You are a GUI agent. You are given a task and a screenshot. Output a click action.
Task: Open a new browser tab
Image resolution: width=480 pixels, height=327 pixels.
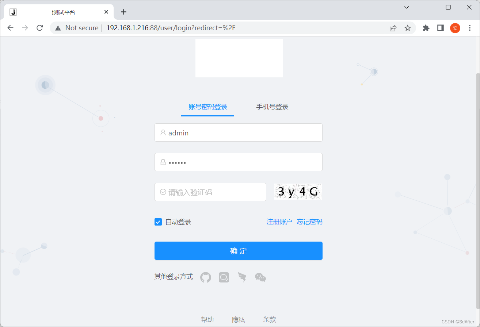(123, 12)
